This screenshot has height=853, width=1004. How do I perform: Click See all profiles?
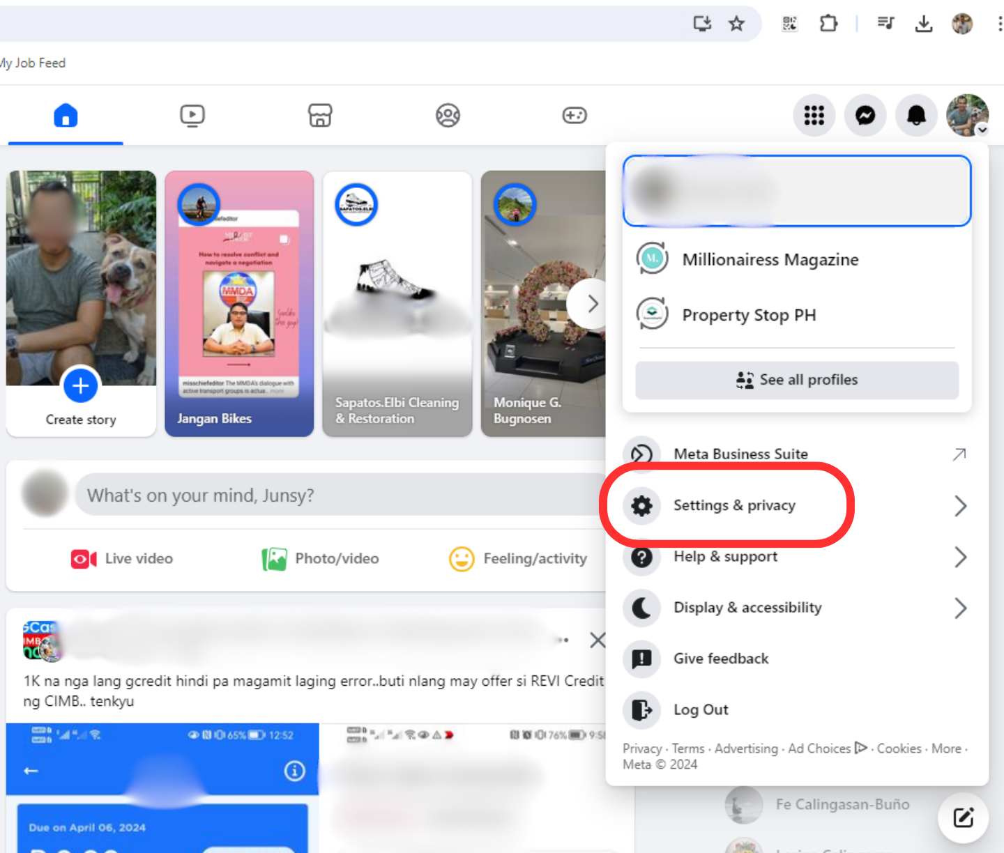tap(797, 380)
